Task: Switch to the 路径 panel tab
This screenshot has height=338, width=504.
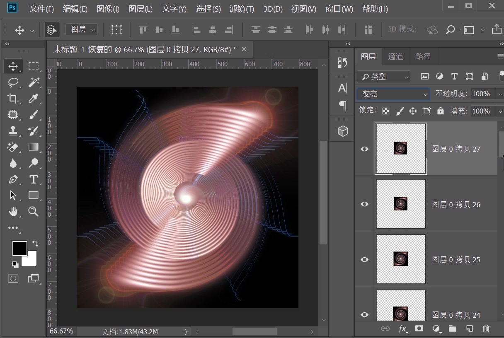Action: pos(423,57)
